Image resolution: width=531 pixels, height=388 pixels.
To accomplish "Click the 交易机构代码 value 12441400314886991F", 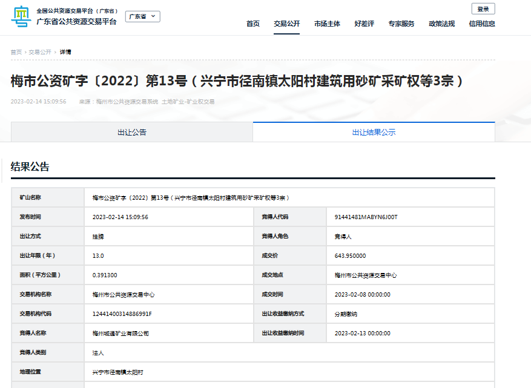I will coord(122,314).
